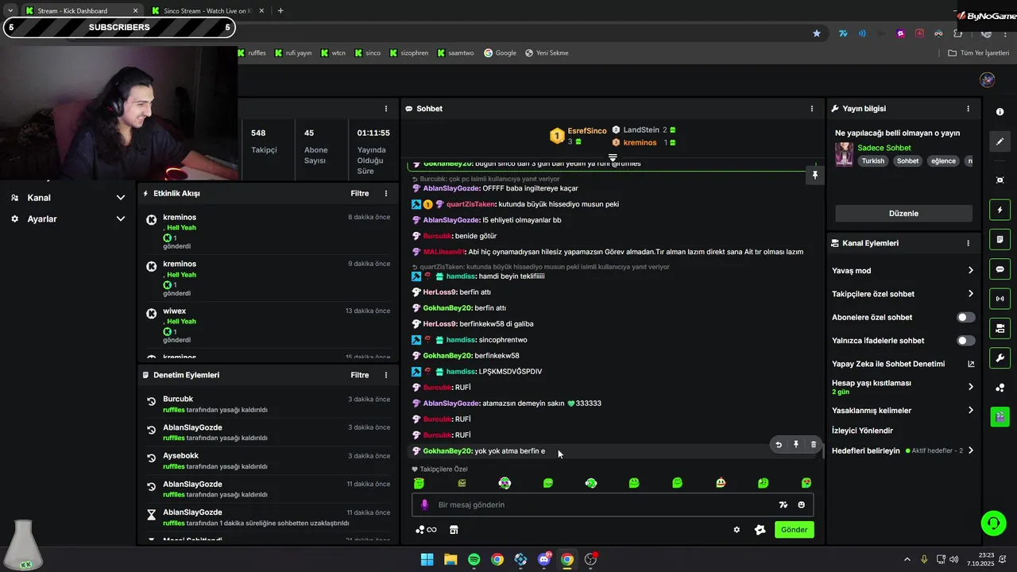Click the sparkle badge icon beside Gönder
Viewport: 1017px width, 572px height.
[760, 530]
